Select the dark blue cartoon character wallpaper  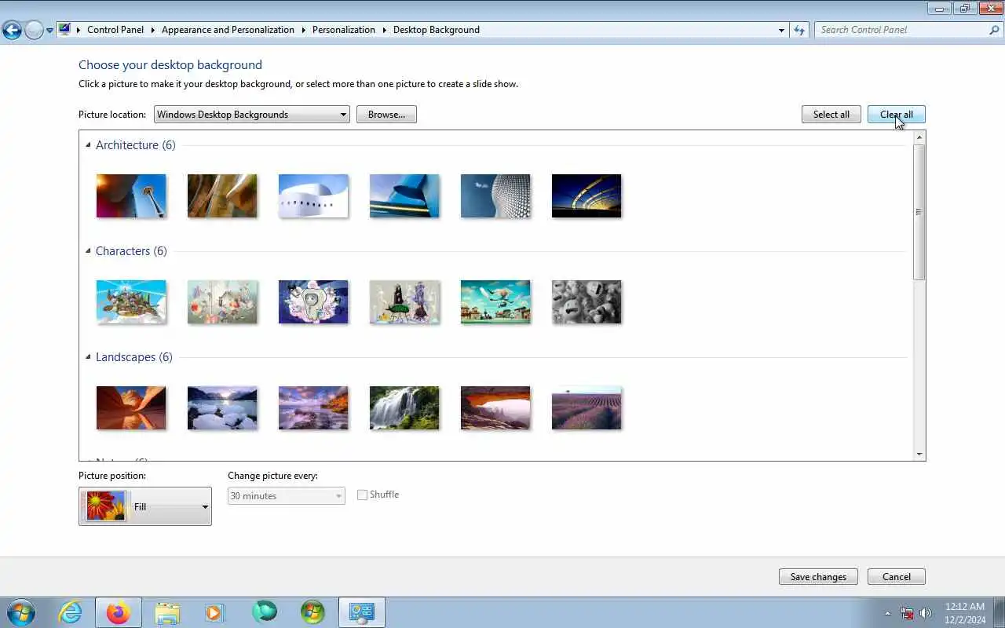pos(313,302)
